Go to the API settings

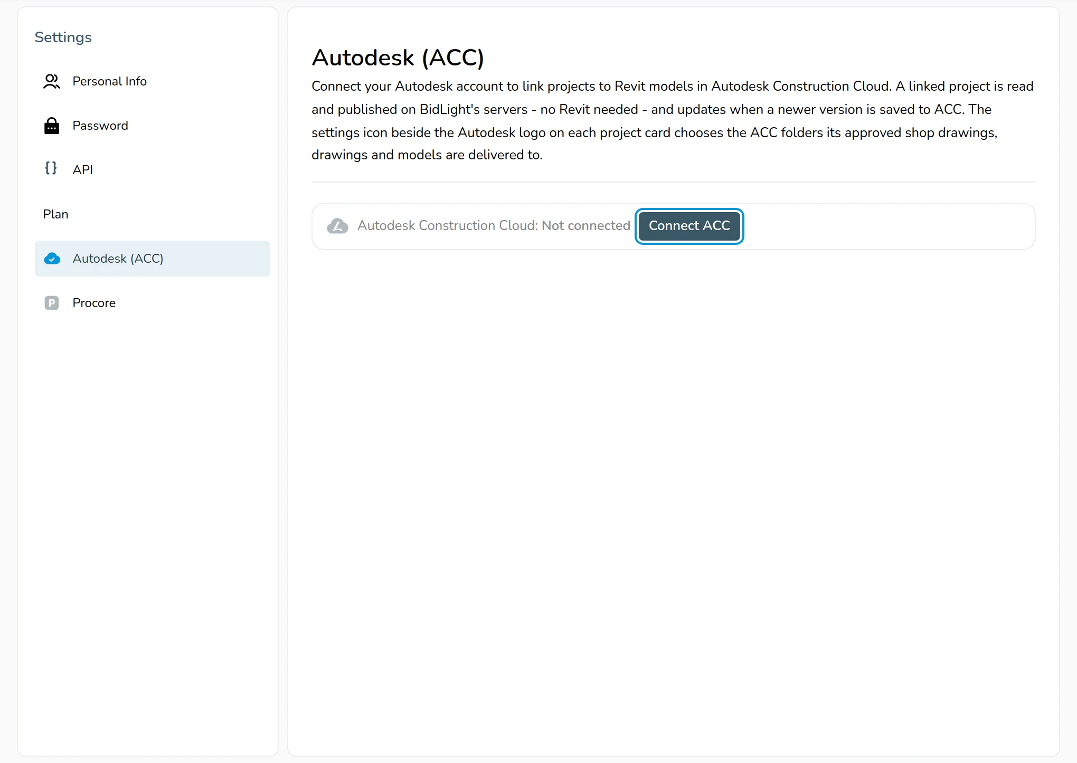152,170
